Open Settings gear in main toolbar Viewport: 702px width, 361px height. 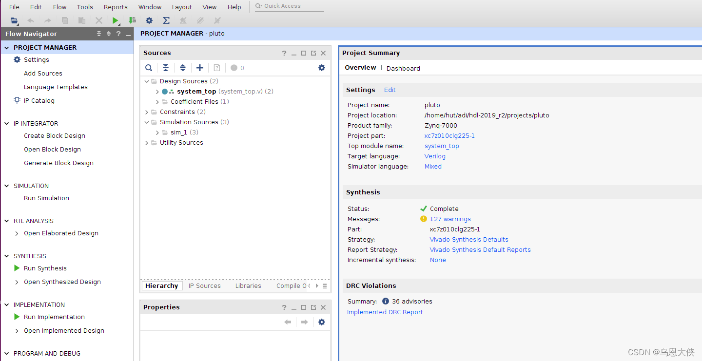[149, 20]
